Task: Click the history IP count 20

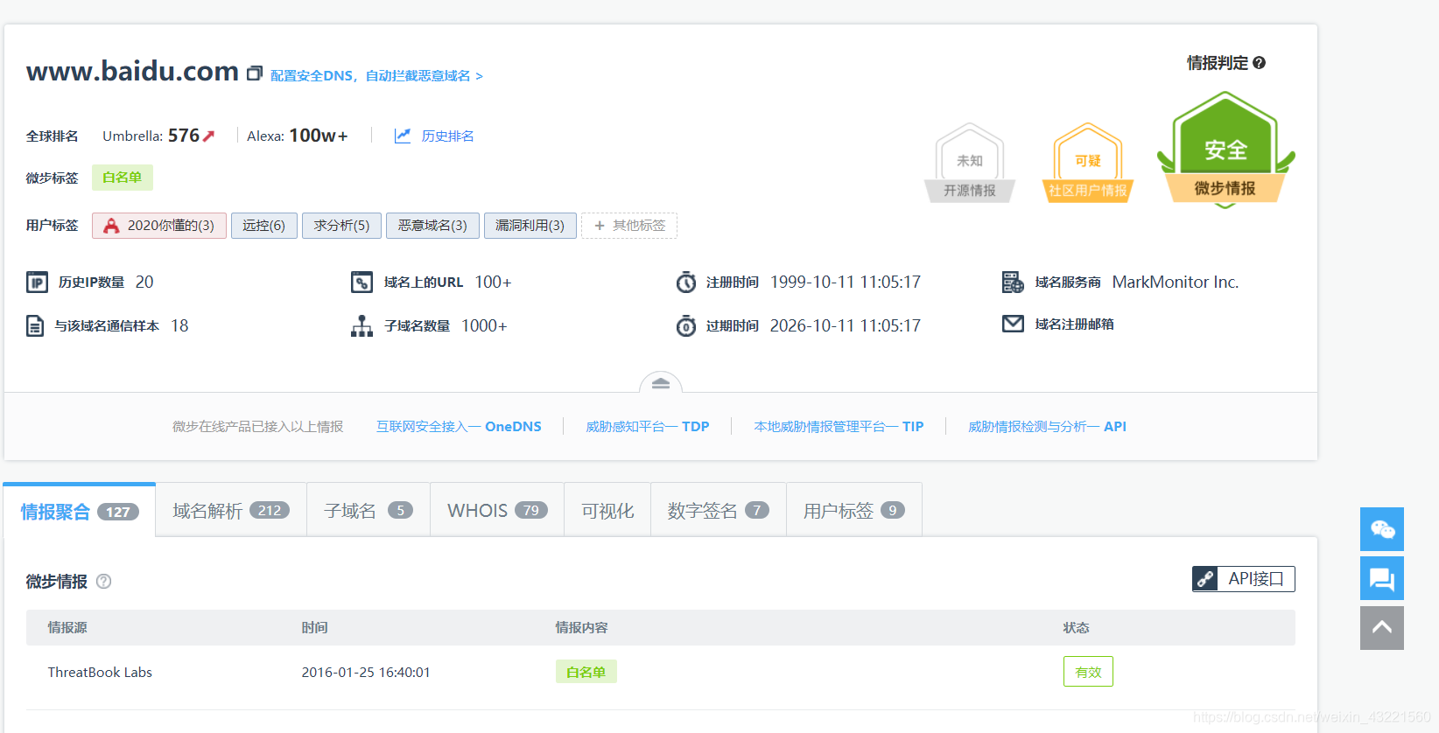Action: 144,283
